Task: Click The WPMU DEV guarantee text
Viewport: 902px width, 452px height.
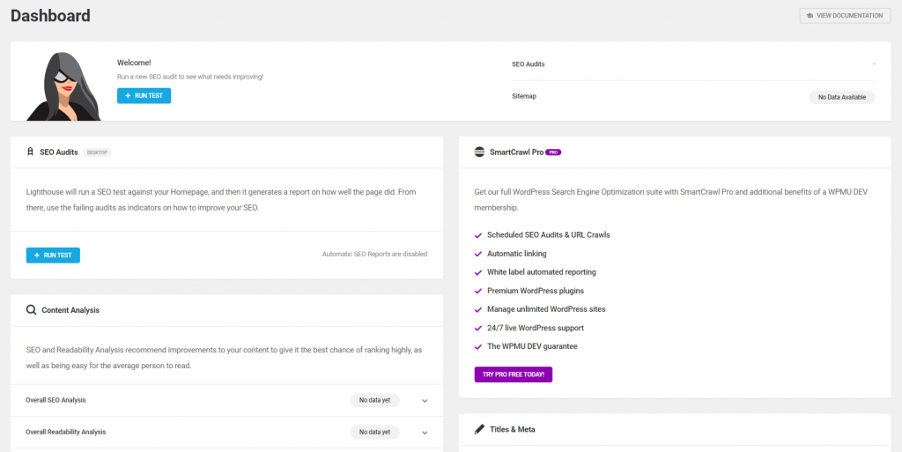Action: [532, 346]
